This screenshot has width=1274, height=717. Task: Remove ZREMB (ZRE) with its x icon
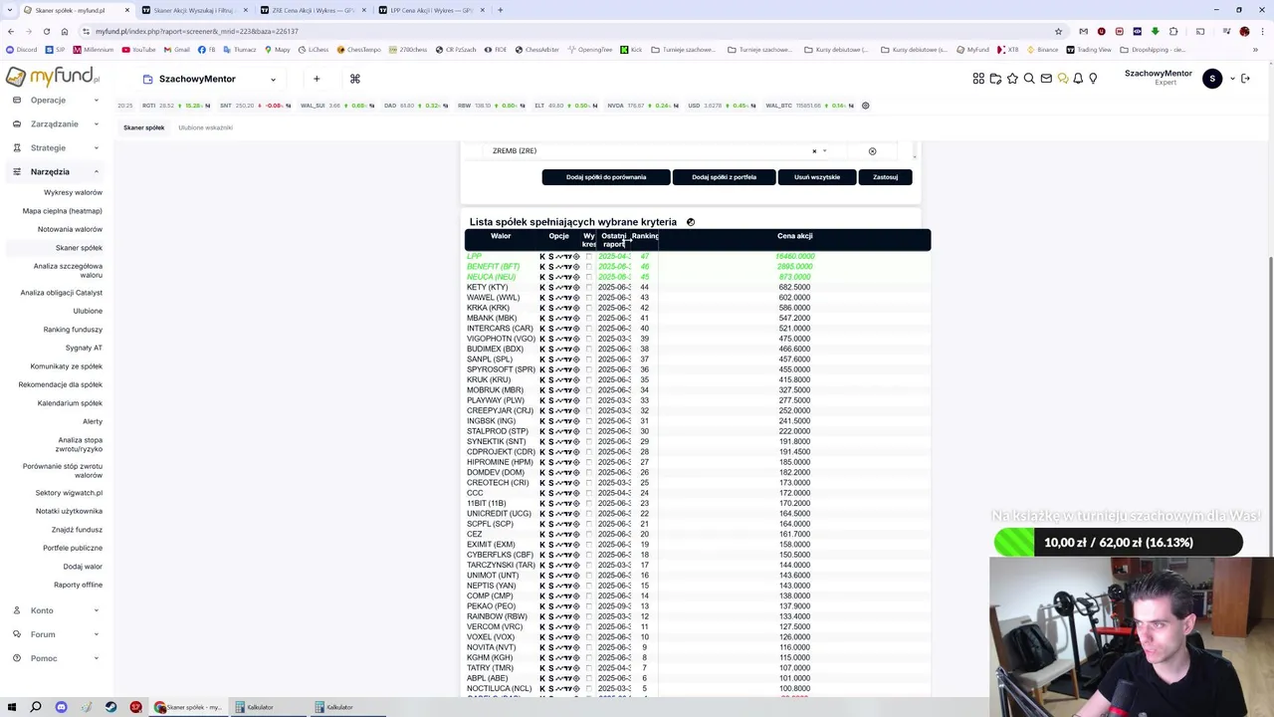pyautogui.click(x=814, y=151)
